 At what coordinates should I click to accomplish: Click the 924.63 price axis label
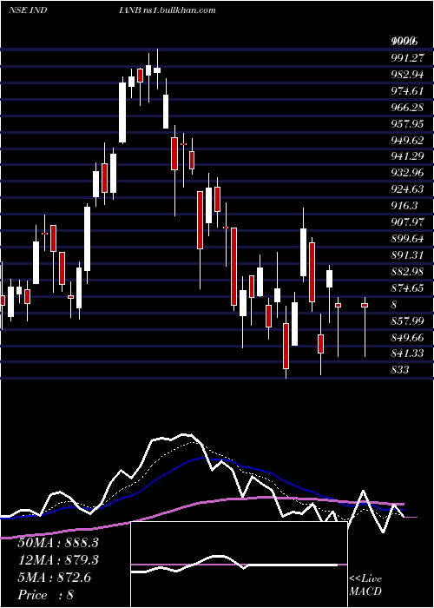coord(407,188)
